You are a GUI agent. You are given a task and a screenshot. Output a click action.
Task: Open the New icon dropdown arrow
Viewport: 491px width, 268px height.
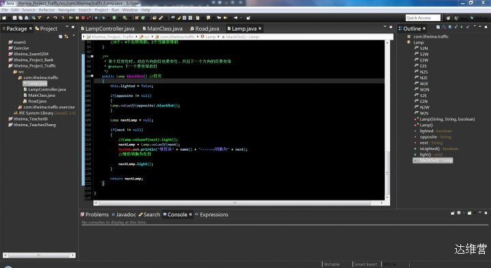[x=9, y=18]
